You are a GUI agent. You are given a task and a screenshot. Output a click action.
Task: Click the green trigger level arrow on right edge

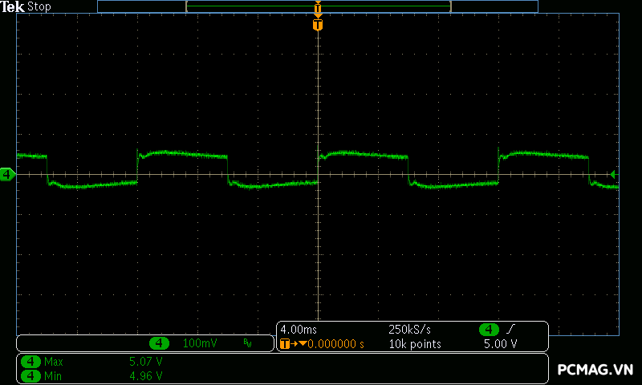[613, 174]
